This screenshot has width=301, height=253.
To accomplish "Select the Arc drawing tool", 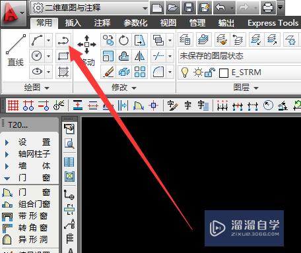I will point(37,40).
